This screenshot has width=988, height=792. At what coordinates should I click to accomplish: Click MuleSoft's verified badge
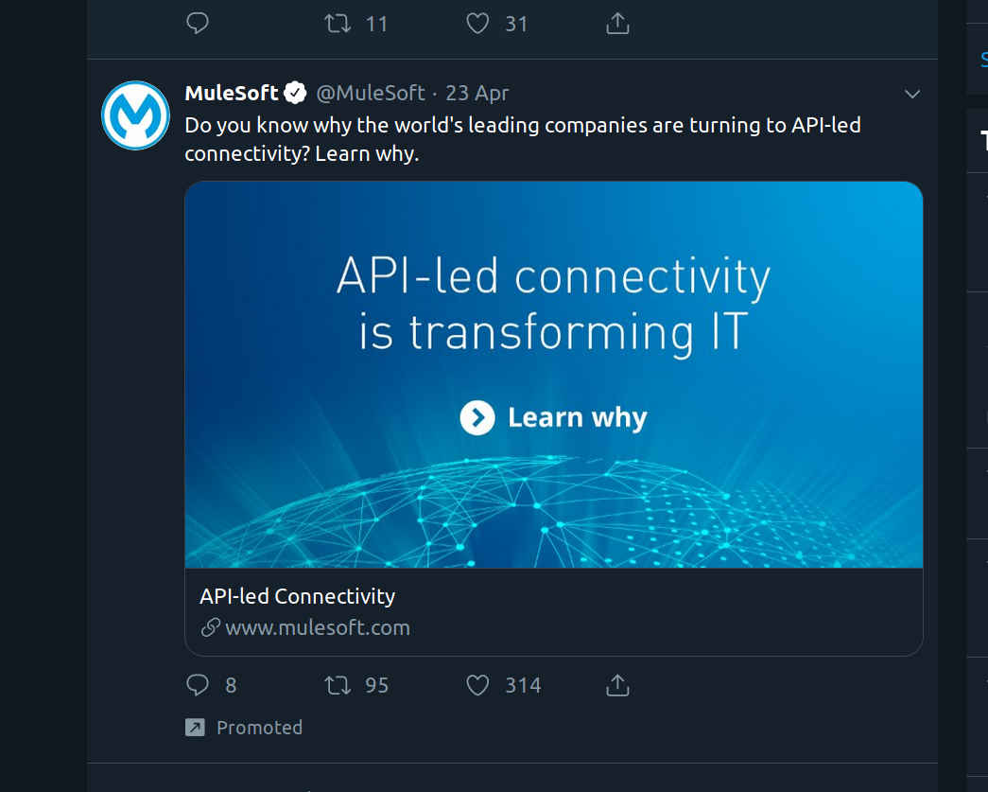click(295, 92)
